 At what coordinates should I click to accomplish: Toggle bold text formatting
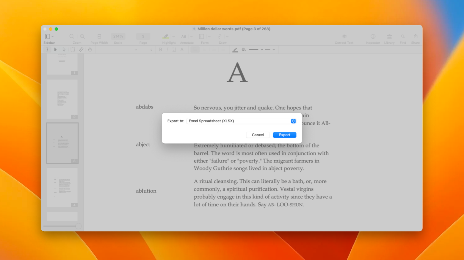(x=161, y=50)
